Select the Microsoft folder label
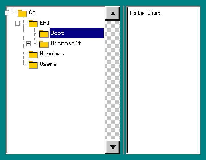 [x=66, y=43]
